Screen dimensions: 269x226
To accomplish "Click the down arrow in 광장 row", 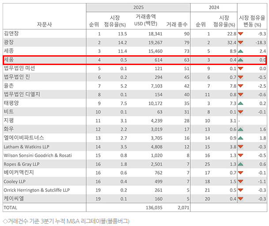I will point(241,42).
